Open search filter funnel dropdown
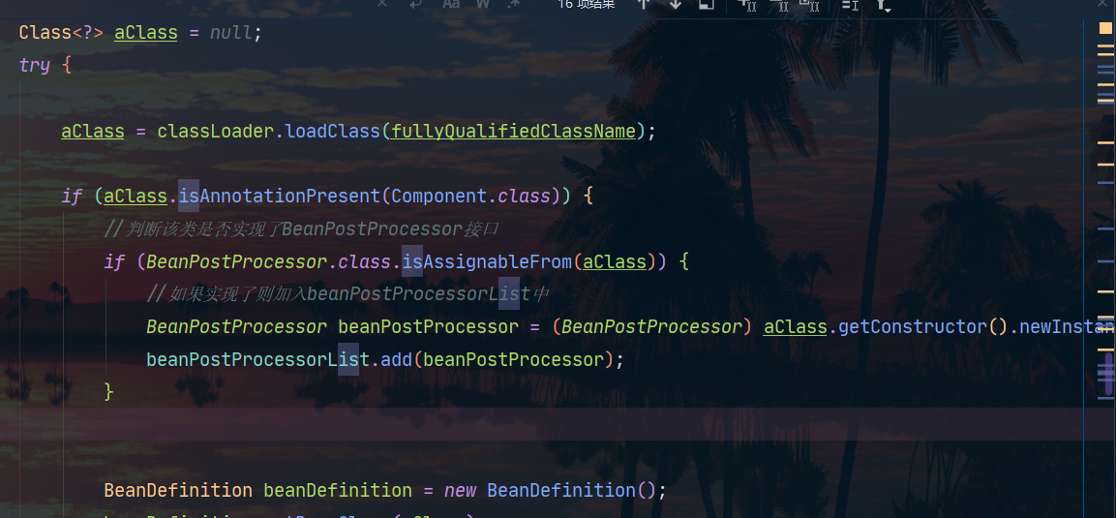The width and height of the screenshot is (1116, 518). [884, 5]
